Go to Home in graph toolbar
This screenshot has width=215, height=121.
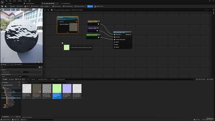coord(27,6)
